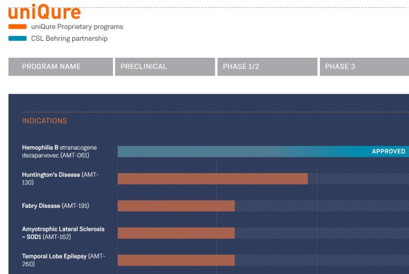
Task: Select the PHASE 1/2 column header
Action: (x=268, y=67)
